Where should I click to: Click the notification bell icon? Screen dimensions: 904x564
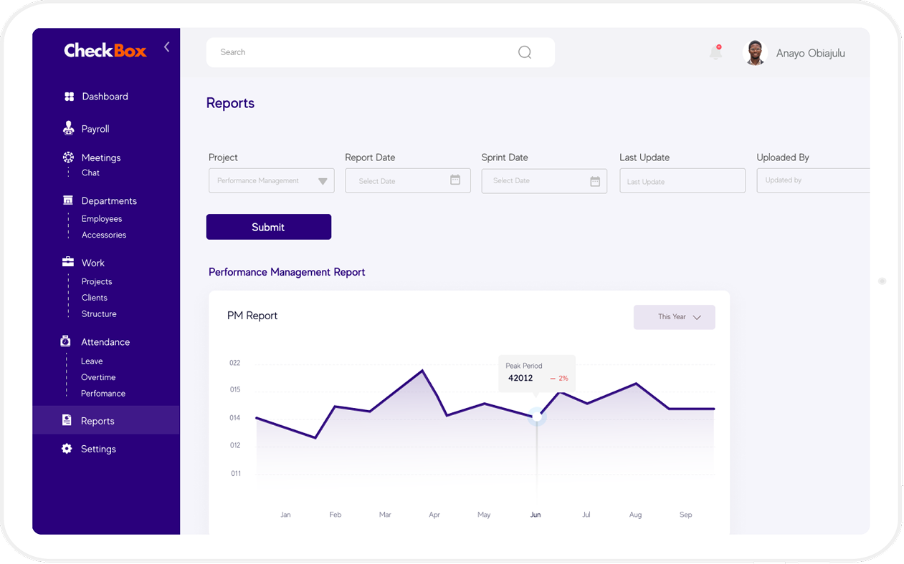point(715,52)
